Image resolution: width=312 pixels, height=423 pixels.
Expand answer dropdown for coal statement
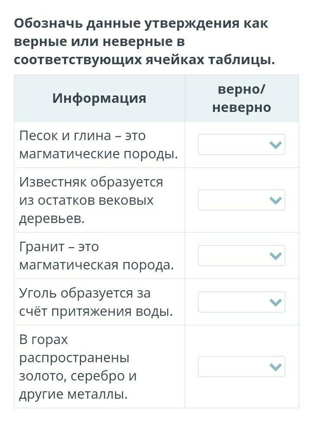point(241,302)
